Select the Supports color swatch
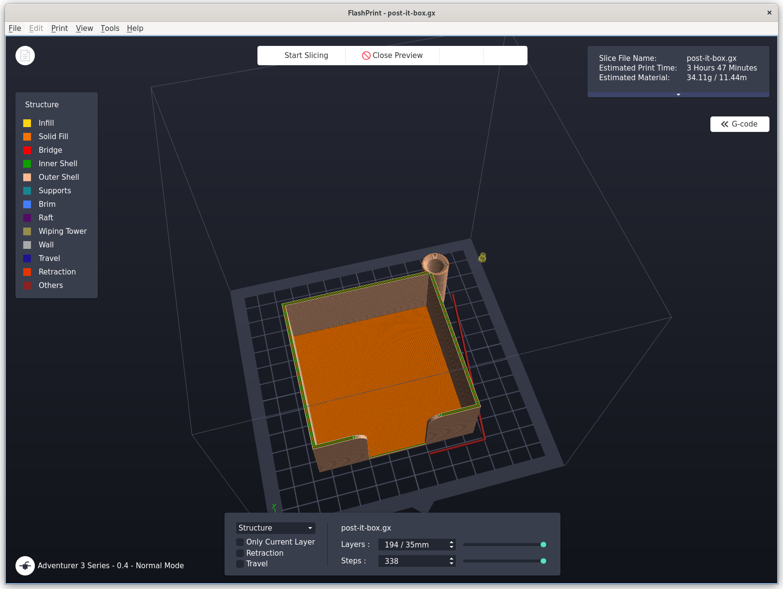The image size is (783, 589). point(27,191)
